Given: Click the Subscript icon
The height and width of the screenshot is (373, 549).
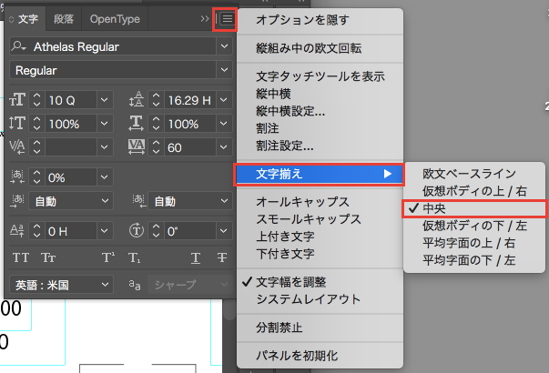Looking at the screenshot, I should click(x=134, y=257).
